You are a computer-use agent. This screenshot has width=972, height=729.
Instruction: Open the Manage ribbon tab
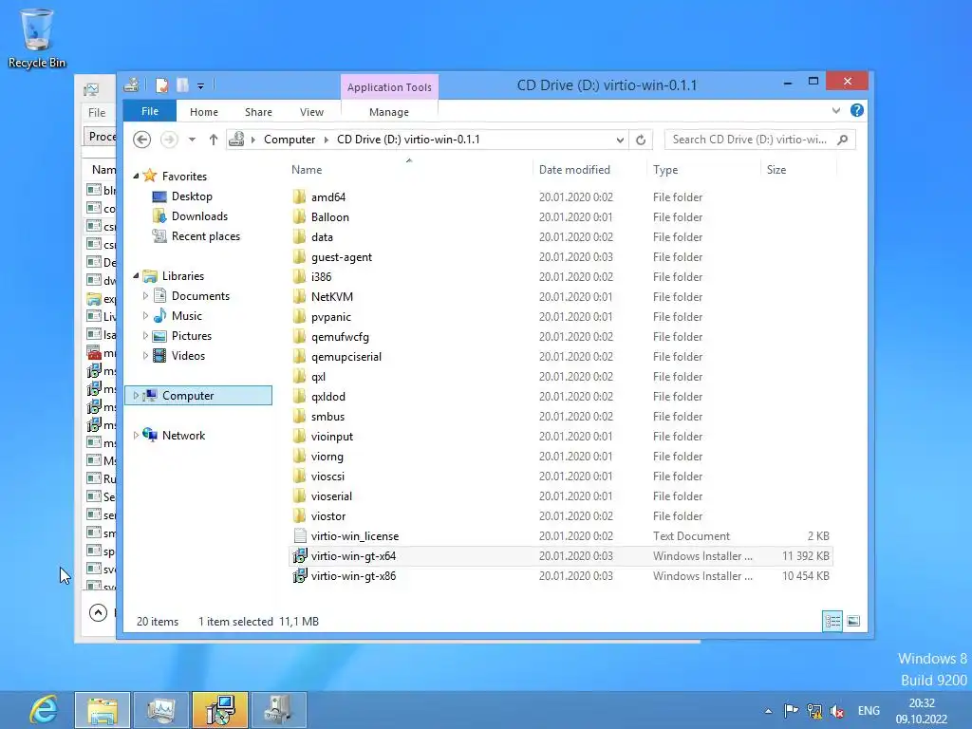388,112
